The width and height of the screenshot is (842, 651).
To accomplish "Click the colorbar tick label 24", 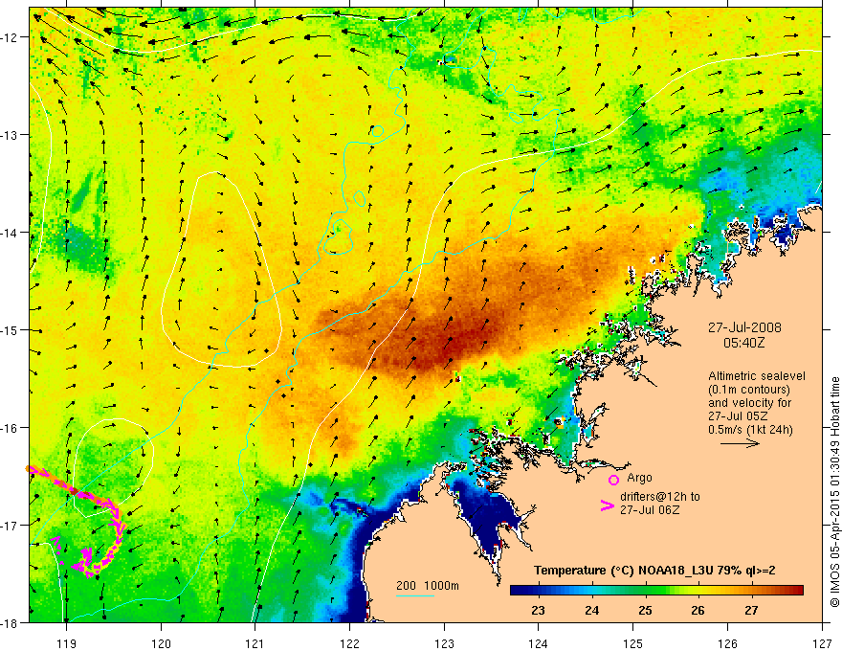I will tap(591, 610).
